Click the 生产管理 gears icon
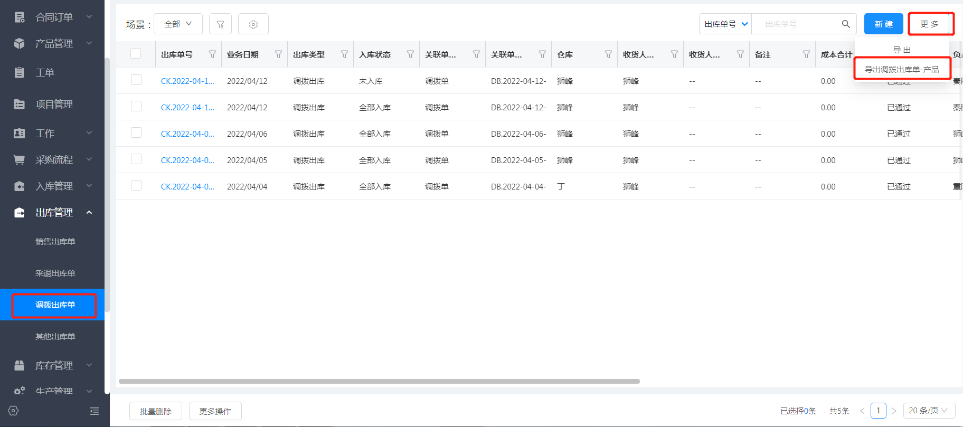 coord(20,391)
